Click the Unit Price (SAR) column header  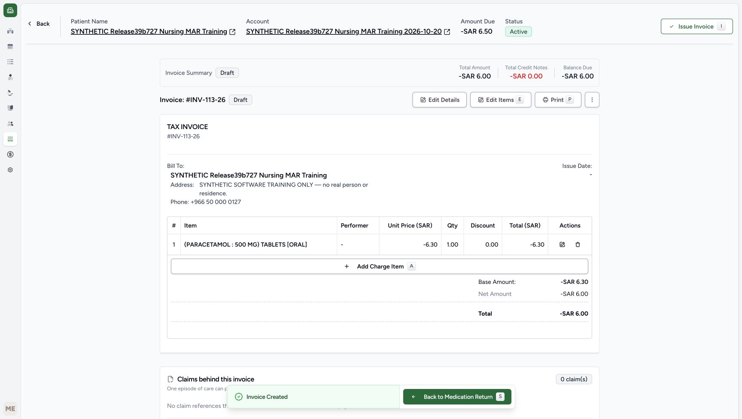tap(410, 226)
